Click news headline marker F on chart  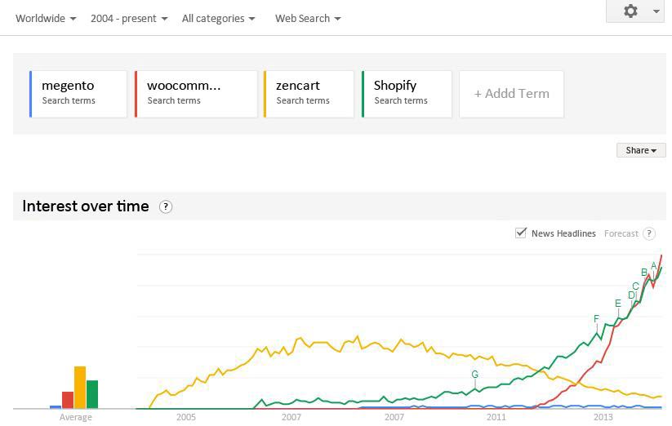coord(596,318)
